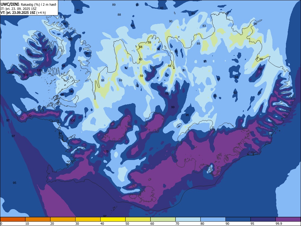Click the '86' humidity value on the map
Viewport: 301px width, 226px height.
tap(103, 80)
